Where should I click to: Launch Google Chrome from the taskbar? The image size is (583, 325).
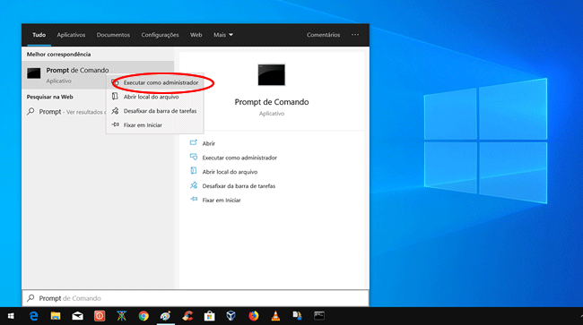point(144,316)
